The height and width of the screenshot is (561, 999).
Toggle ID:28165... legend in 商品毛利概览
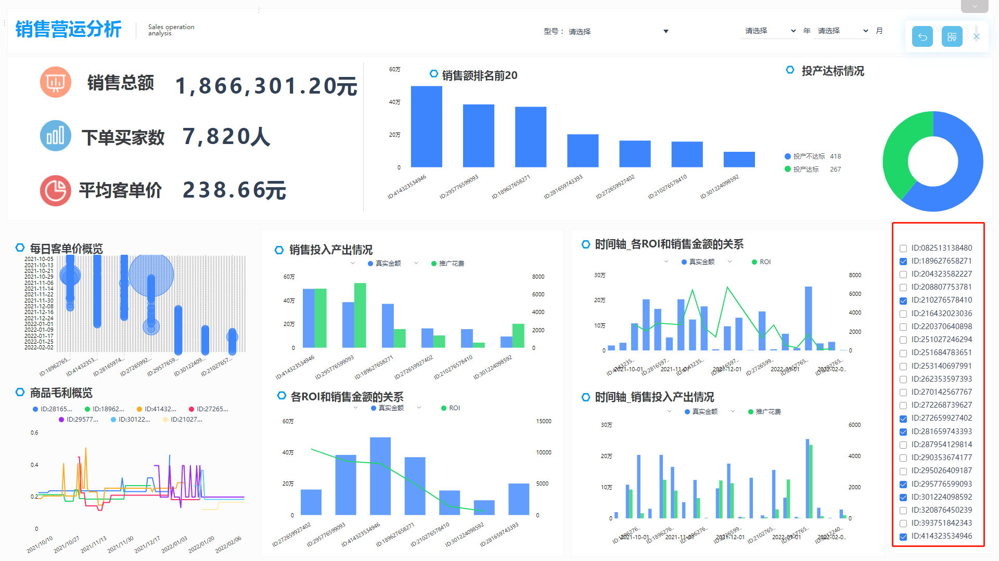[x=53, y=409]
